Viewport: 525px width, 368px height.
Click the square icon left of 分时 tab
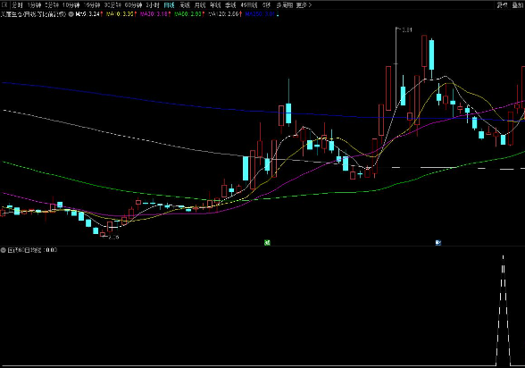tap(5, 4)
